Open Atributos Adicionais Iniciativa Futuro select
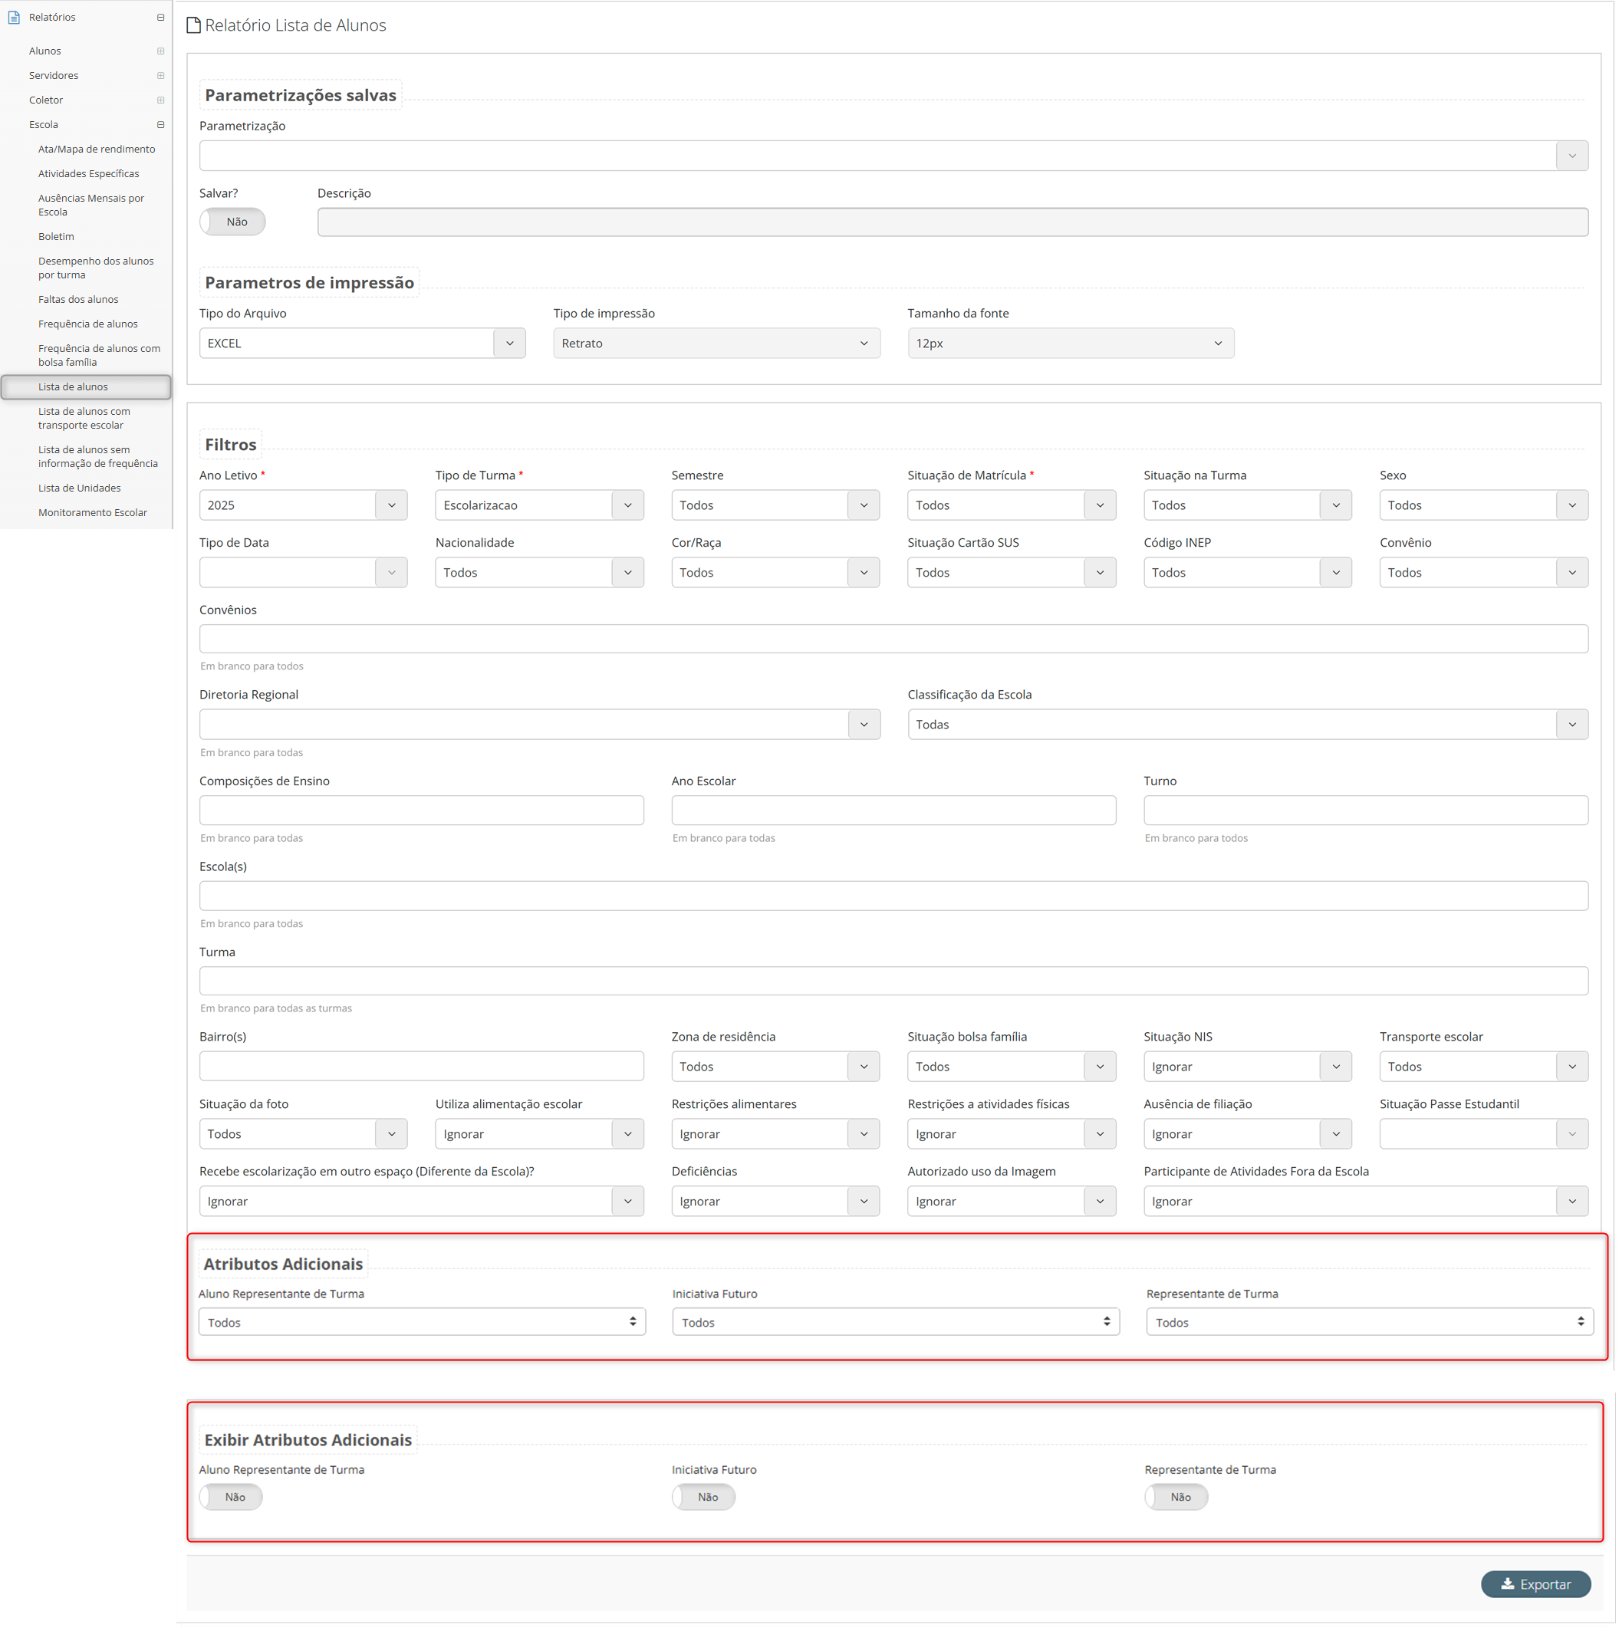The width and height of the screenshot is (1619, 1631). (x=896, y=1322)
